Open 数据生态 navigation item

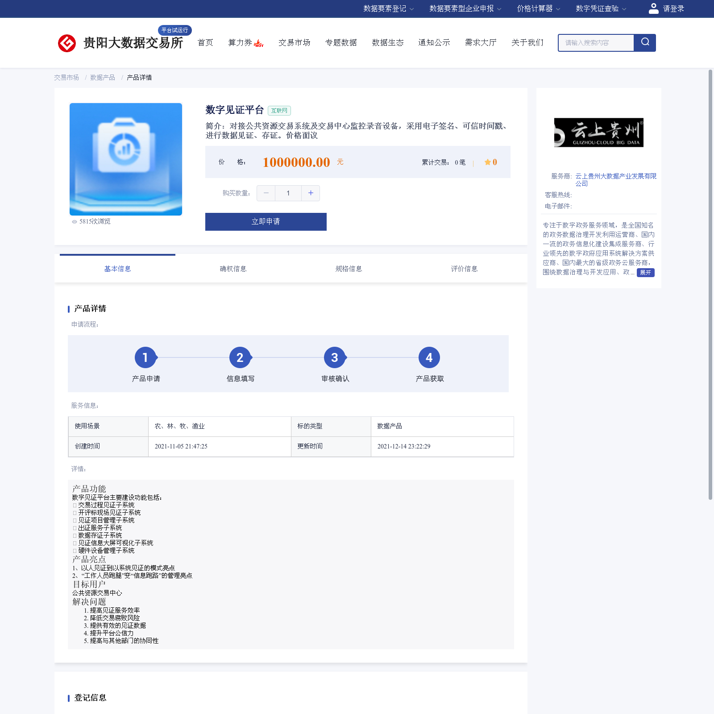[388, 42]
